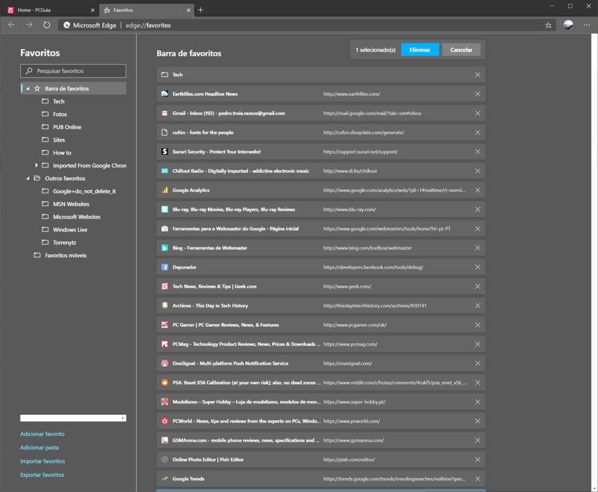Open Importar favoritos link

(43, 461)
